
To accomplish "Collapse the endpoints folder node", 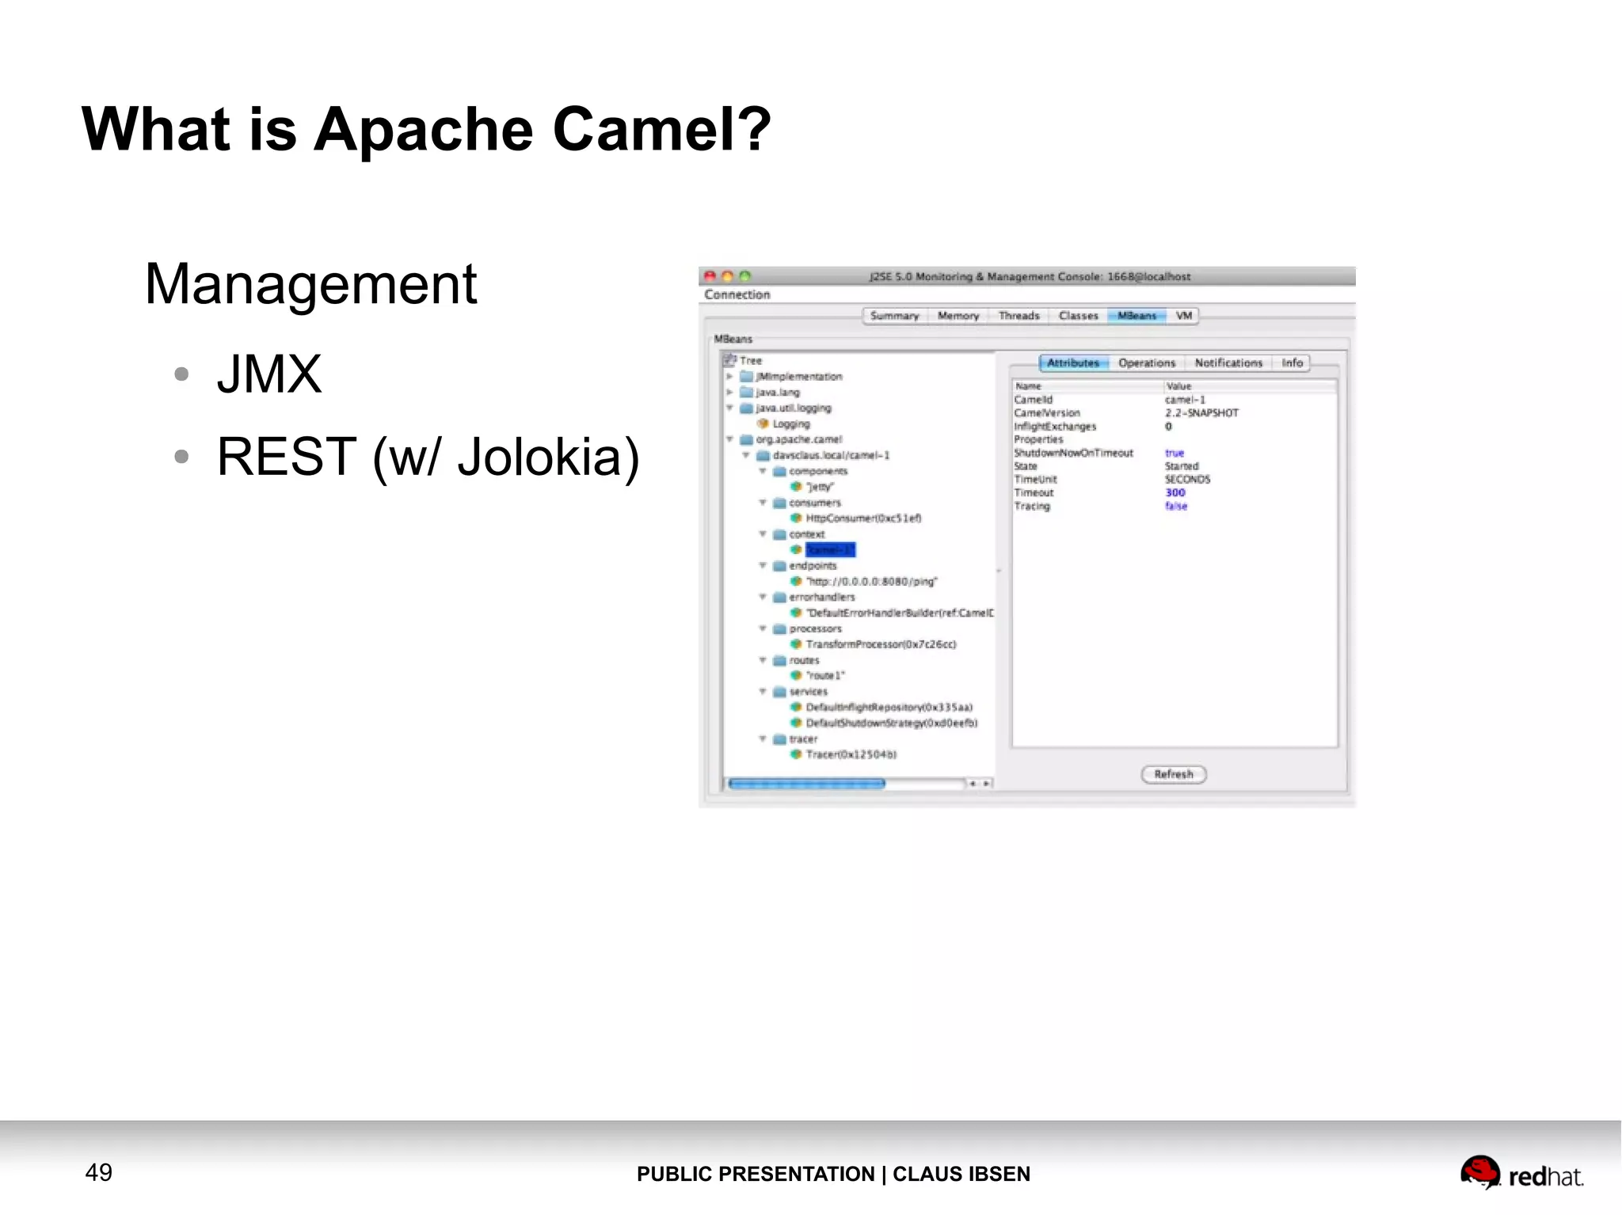I will click(763, 565).
